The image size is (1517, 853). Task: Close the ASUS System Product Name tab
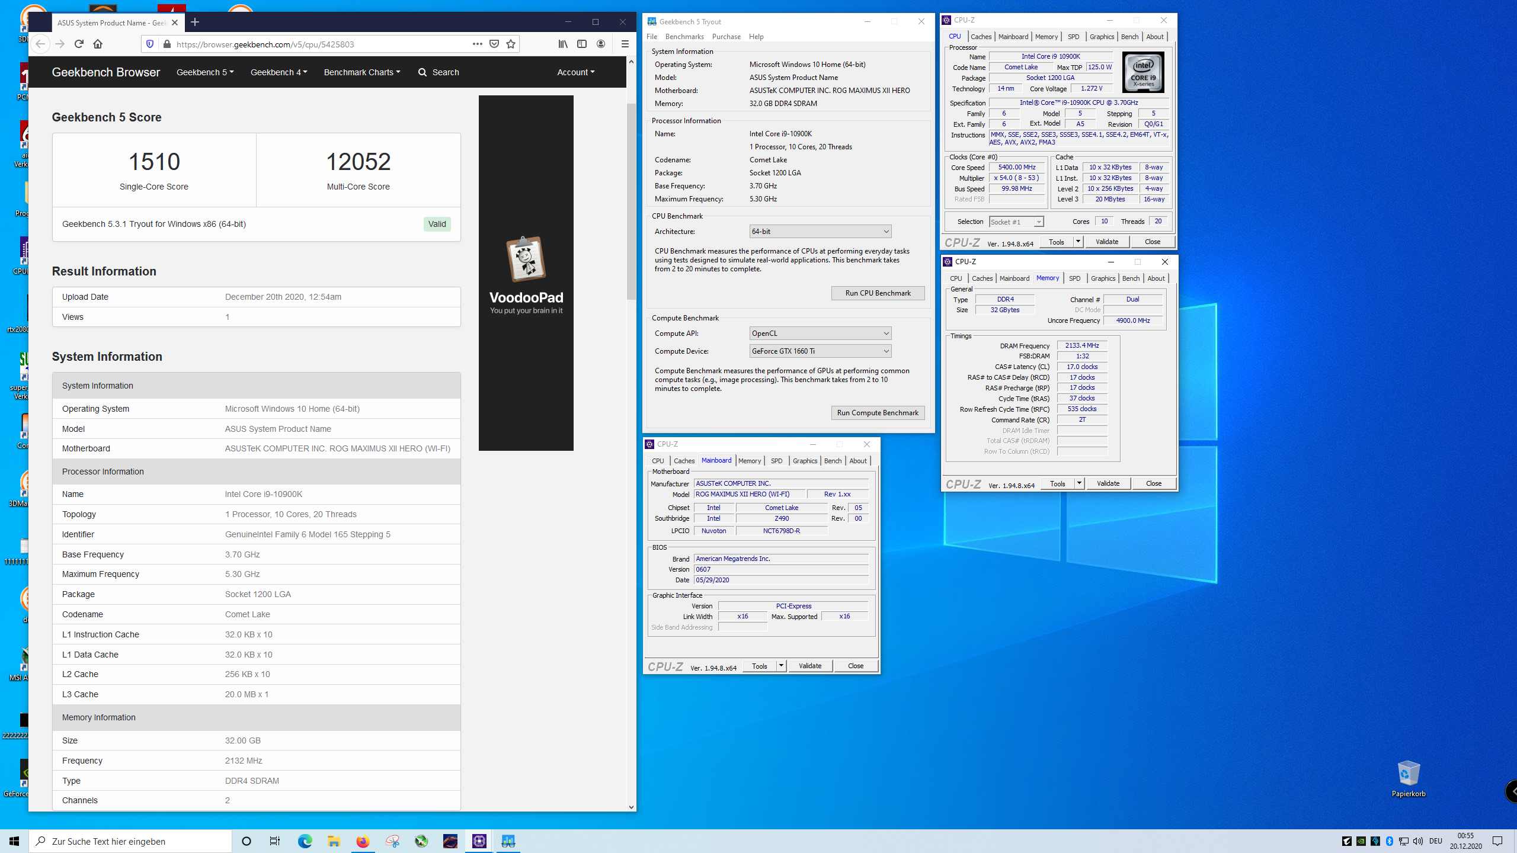[175, 23]
